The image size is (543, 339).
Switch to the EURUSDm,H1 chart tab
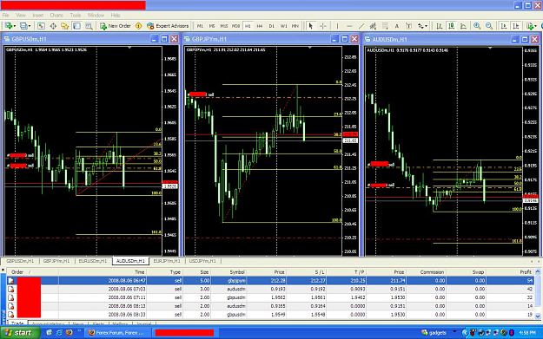tap(93, 261)
